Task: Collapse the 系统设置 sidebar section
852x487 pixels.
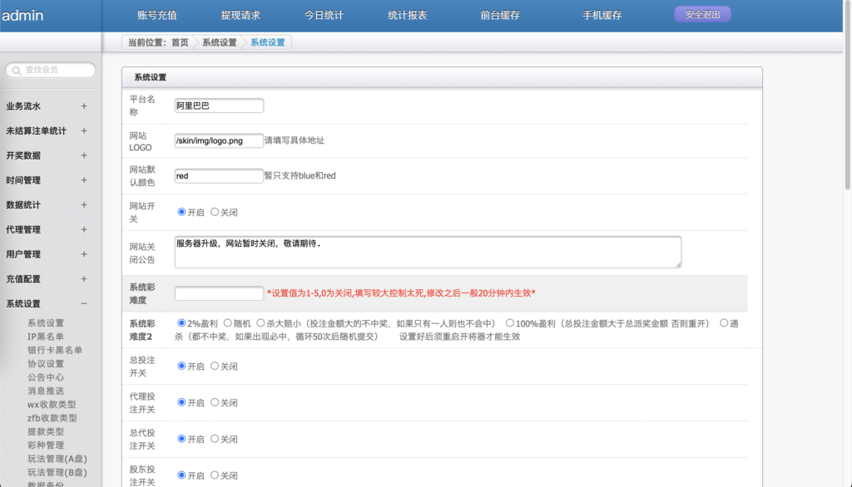Action: tap(83, 304)
